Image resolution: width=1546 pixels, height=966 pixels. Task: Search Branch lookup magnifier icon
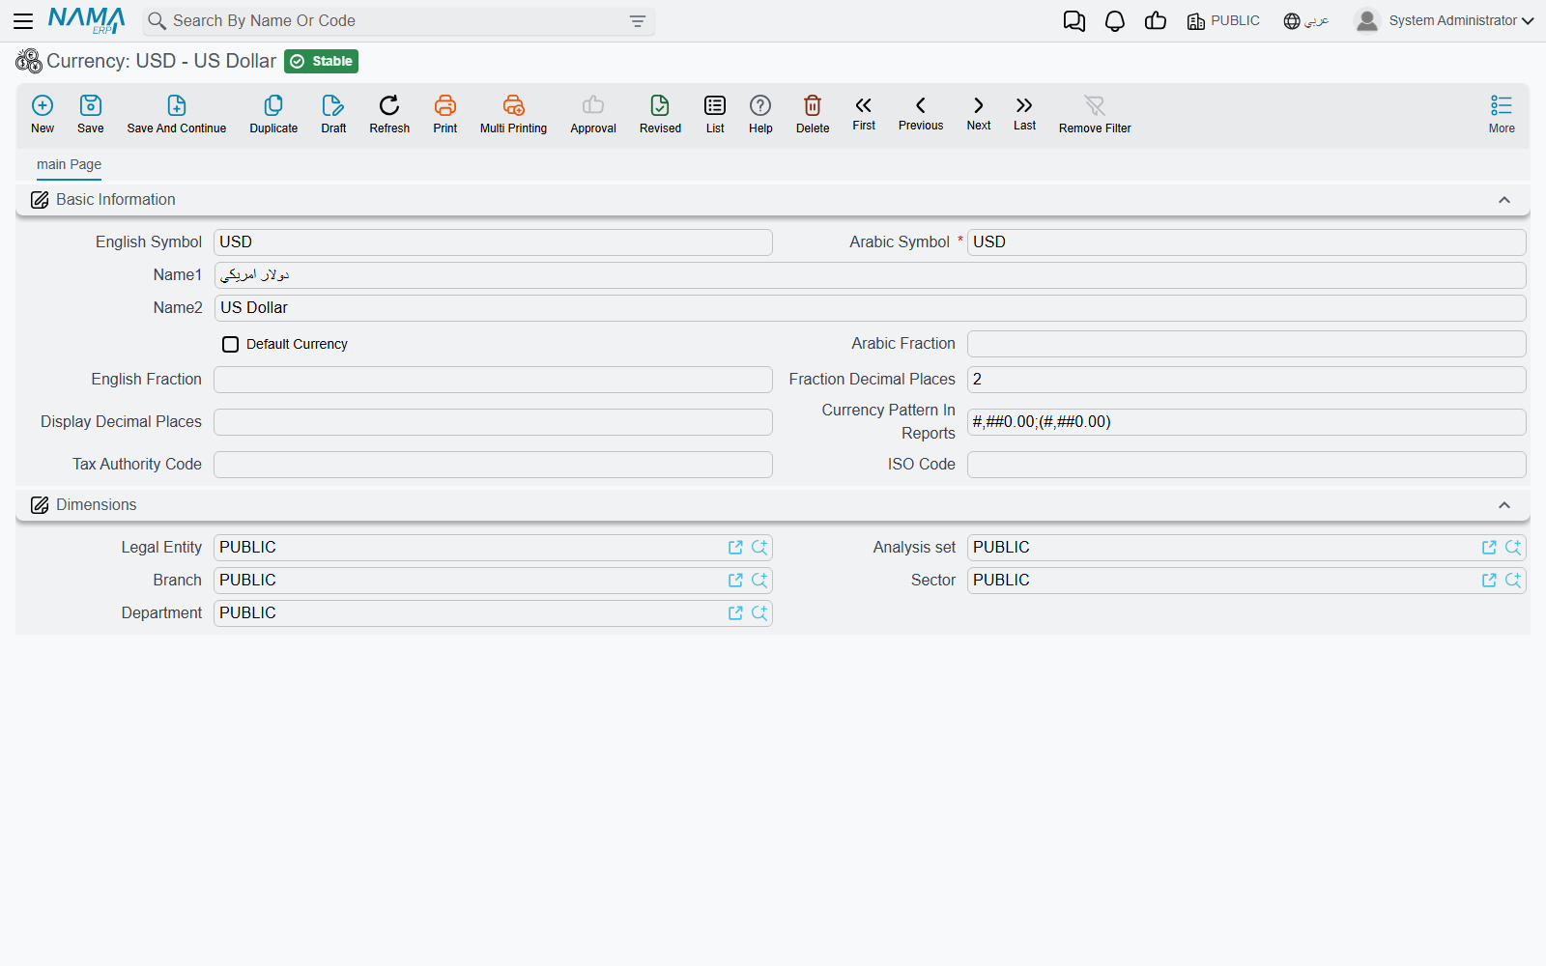(759, 581)
